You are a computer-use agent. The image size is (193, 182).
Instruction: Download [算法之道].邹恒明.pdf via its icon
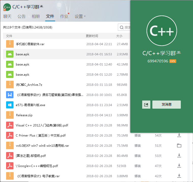[179, 156]
